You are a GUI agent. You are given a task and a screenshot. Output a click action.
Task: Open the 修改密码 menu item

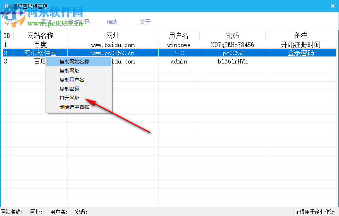(x=79, y=22)
